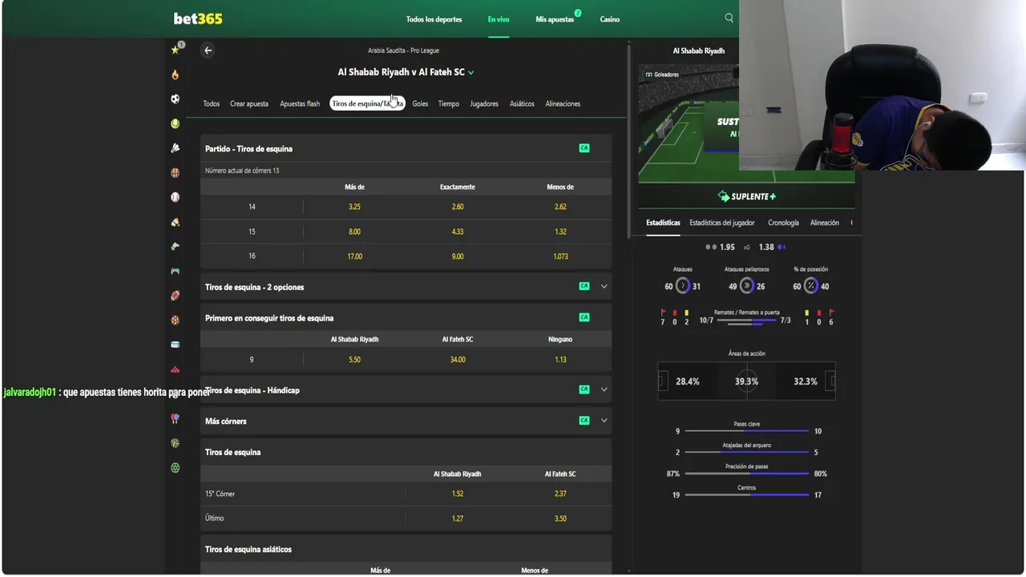Open Todos los deportes in header
This screenshot has height=577, width=1026.
(434, 19)
